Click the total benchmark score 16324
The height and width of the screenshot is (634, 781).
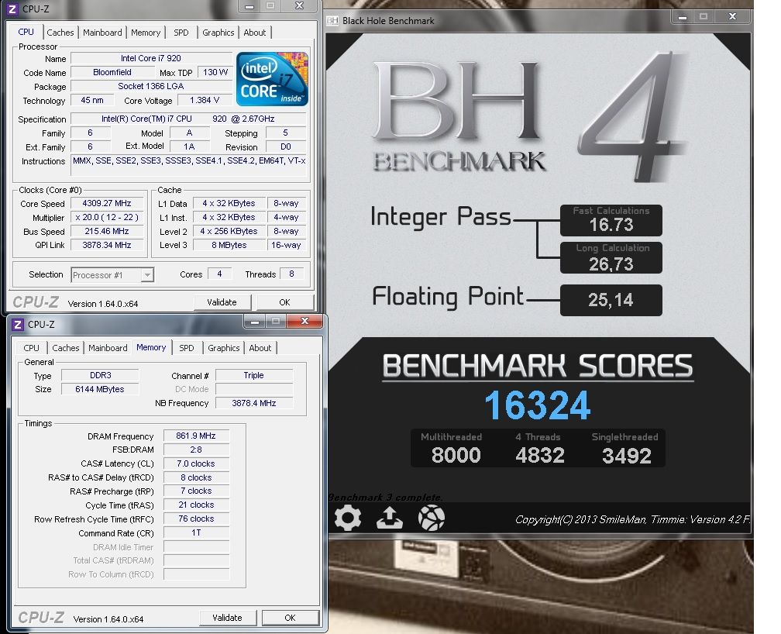pos(538,405)
